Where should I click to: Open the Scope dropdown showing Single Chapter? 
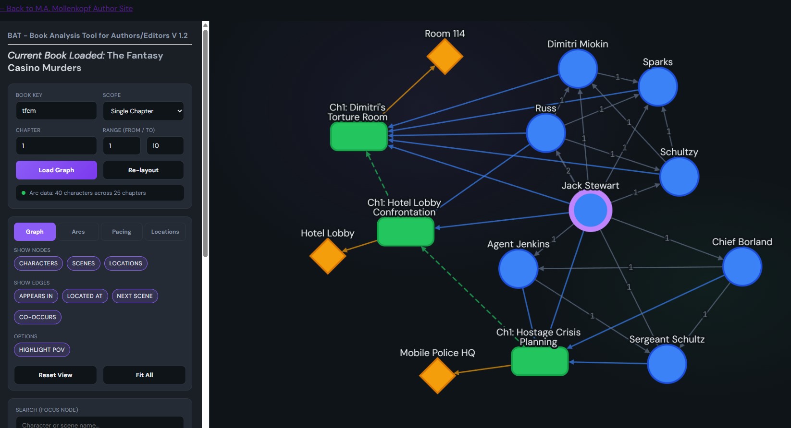(143, 111)
